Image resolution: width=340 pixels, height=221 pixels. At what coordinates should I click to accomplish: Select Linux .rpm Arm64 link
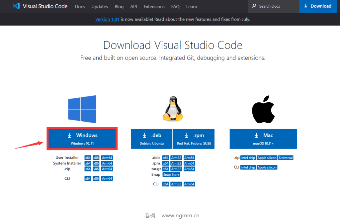[x=189, y=163]
